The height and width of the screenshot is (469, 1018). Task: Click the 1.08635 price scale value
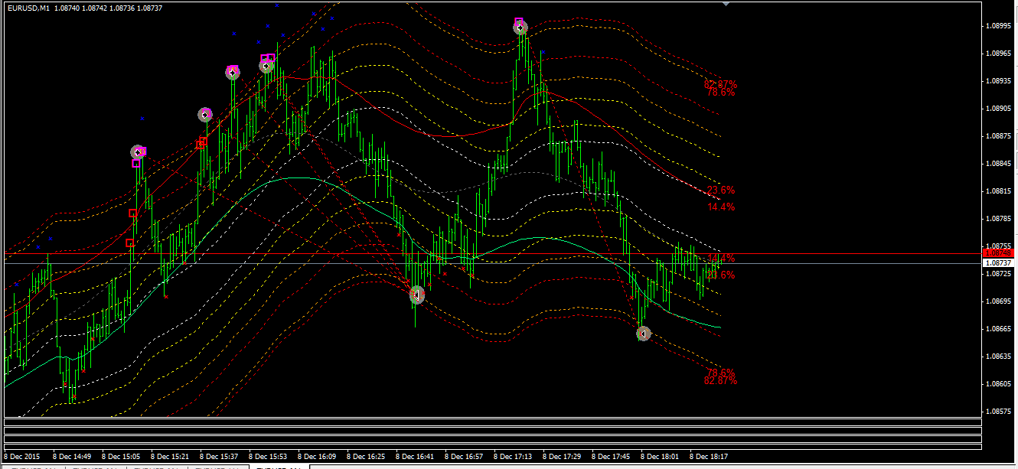click(998, 357)
